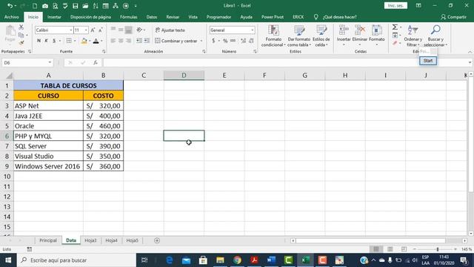Click the Autosuma sigma icon
The width and height of the screenshot is (474, 267).
(x=395, y=27)
